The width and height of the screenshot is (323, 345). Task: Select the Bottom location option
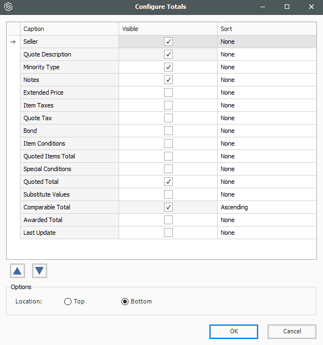(x=125, y=301)
